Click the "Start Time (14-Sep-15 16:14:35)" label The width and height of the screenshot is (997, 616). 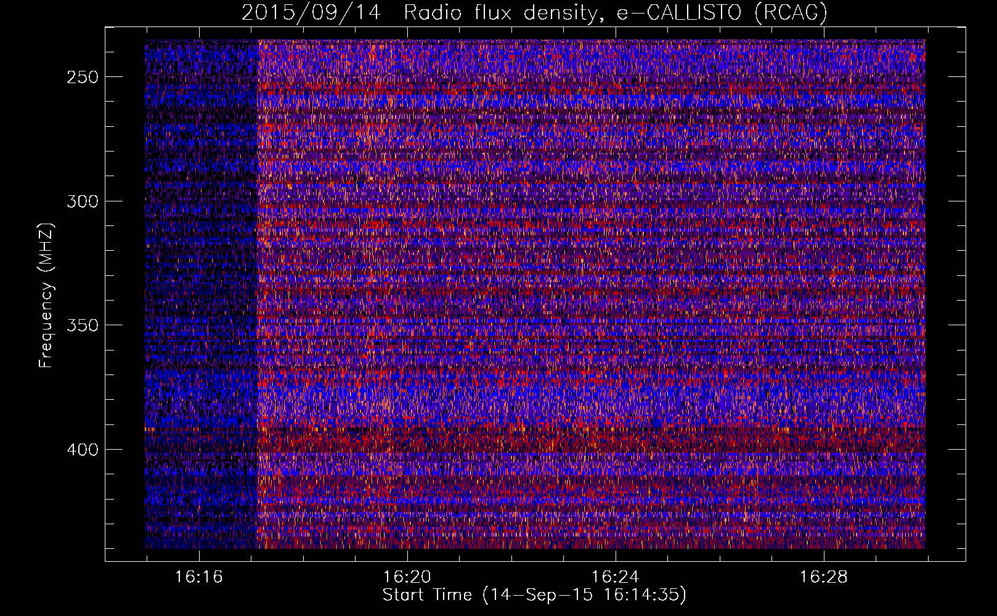[534, 595]
